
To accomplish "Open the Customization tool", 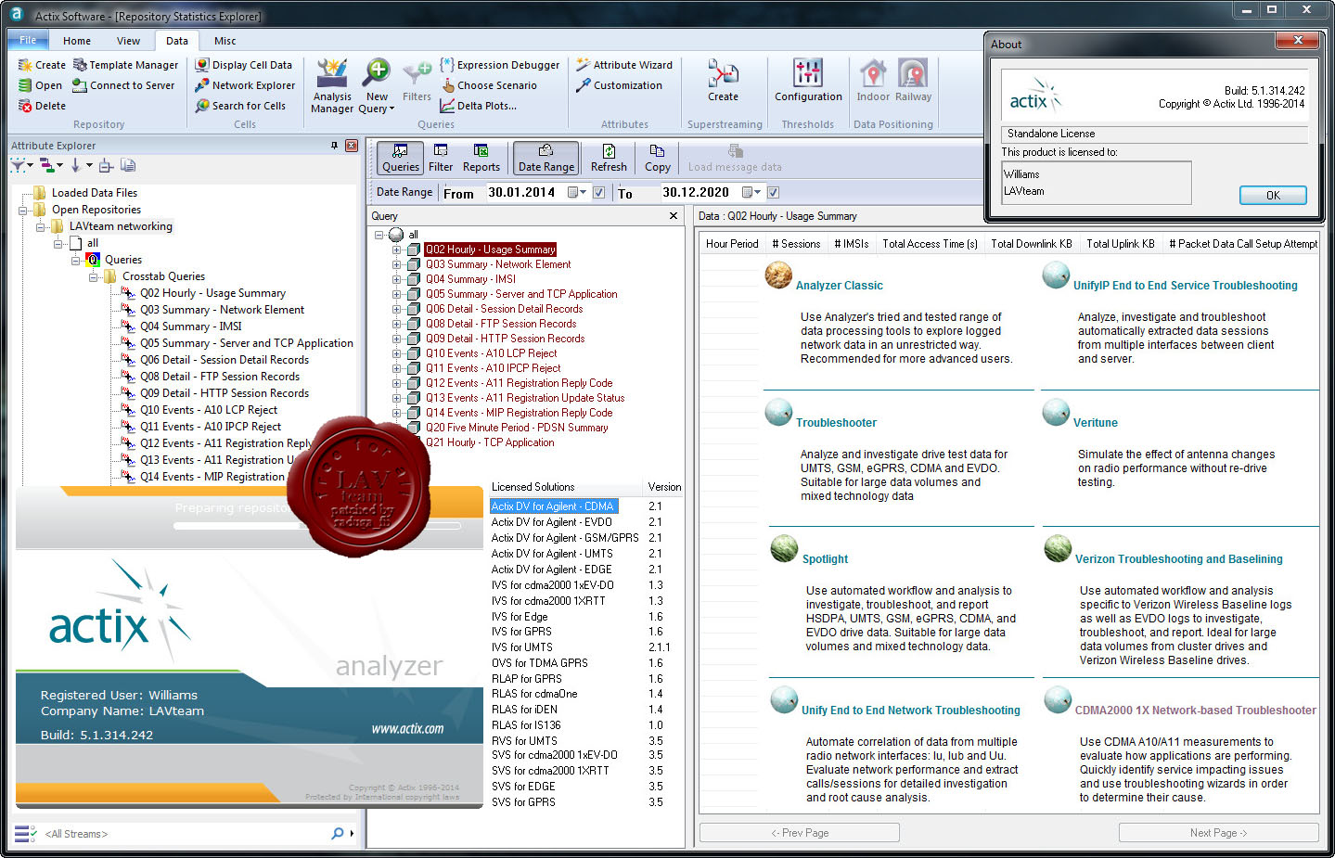I will pyautogui.click(x=619, y=85).
